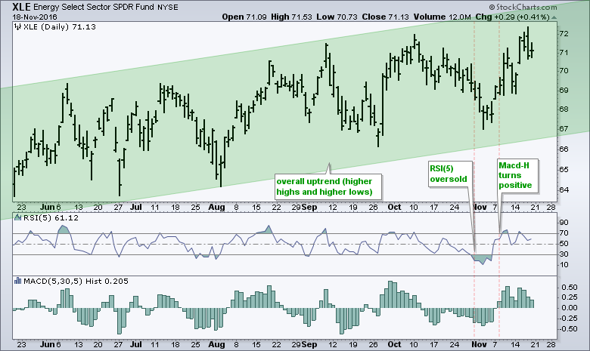Click the 64 price axis label

point(564,190)
